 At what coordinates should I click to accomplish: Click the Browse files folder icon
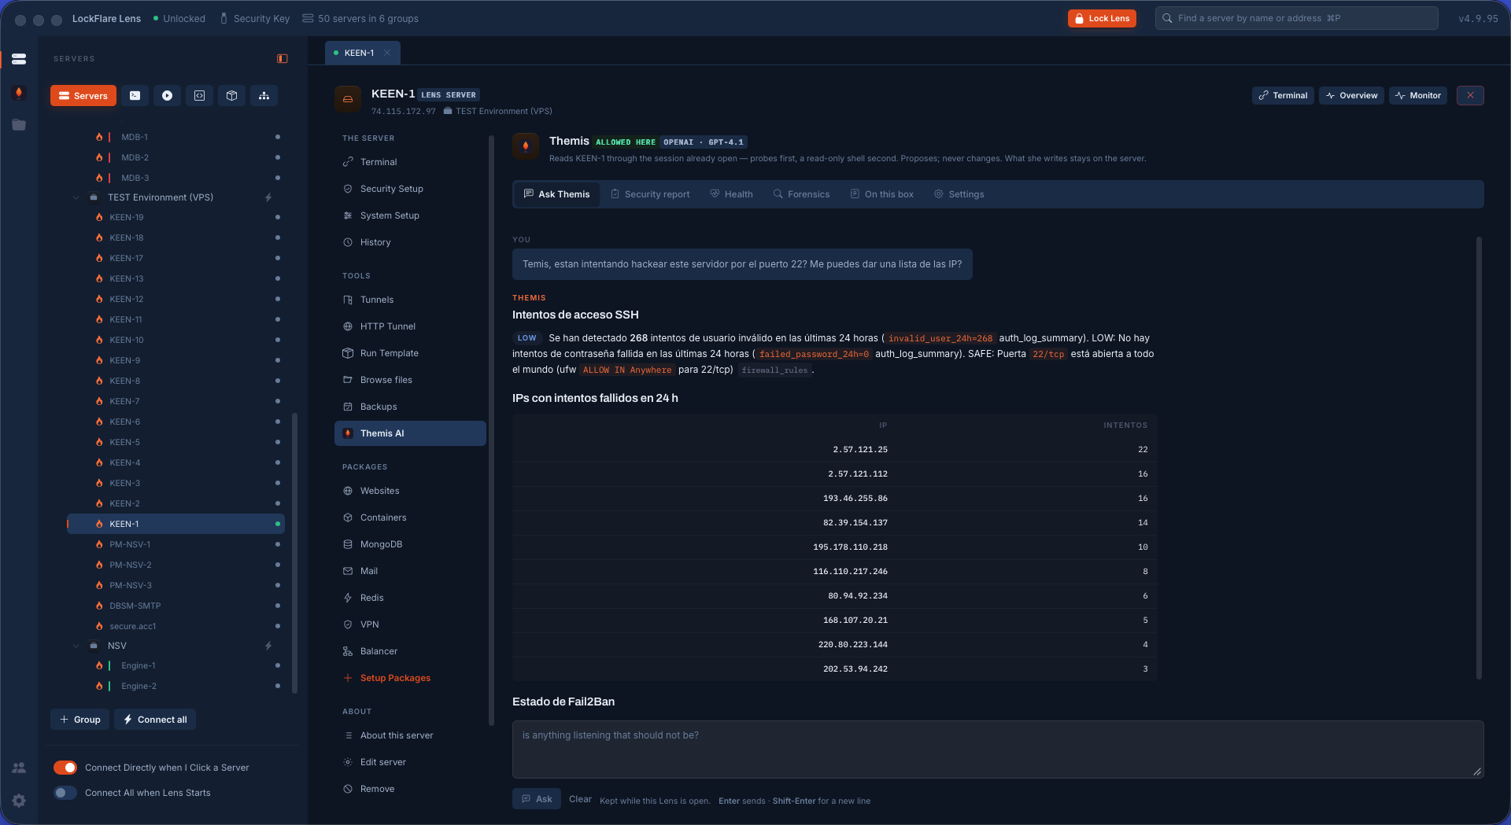tap(348, 380)
